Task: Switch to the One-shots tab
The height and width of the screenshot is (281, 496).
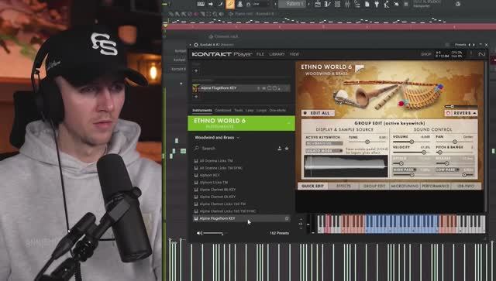Action: (x=277, y=111)
